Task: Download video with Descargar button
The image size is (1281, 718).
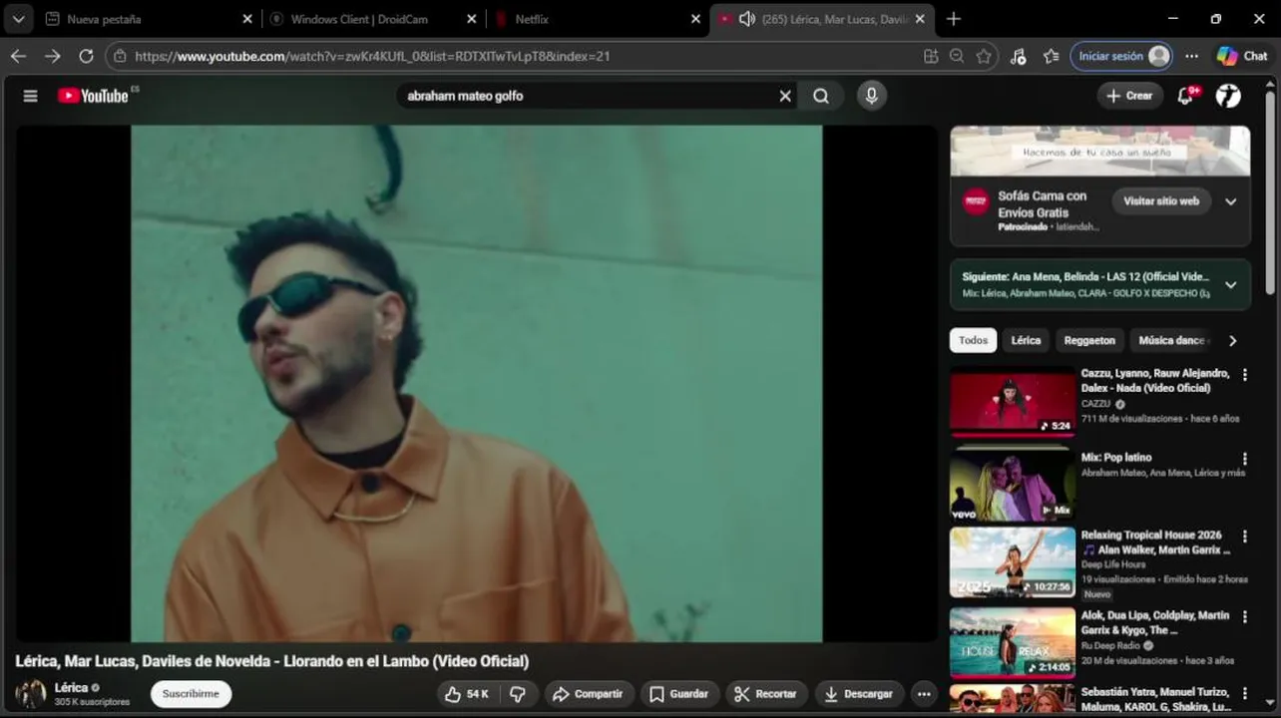Action: pyautogui.click(x=859, y=694)
